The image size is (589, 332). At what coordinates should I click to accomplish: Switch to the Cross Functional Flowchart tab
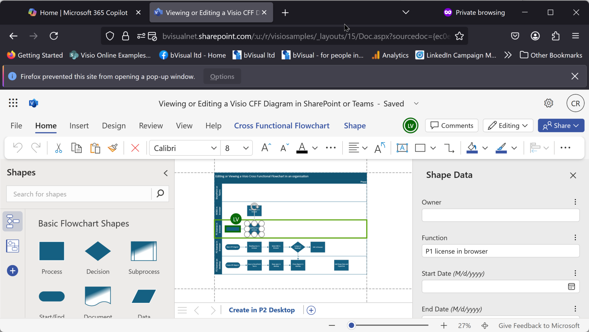(x=282, y=125)
